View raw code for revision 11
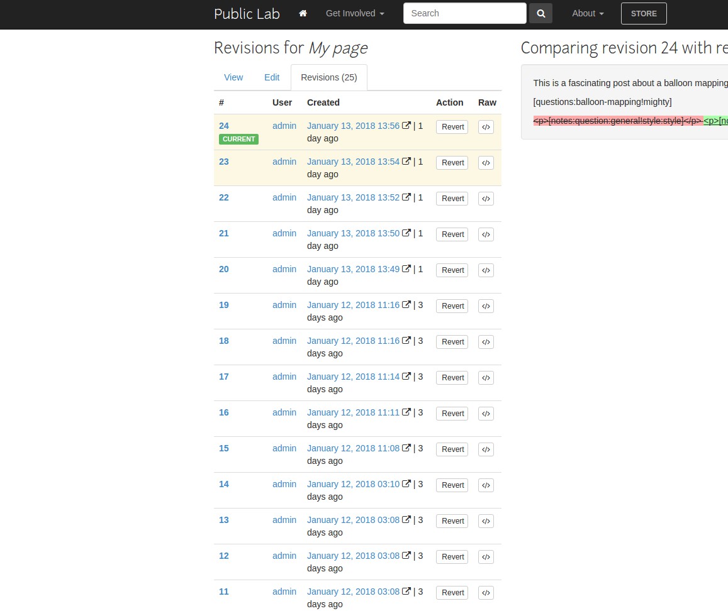 (x=486, y=593)
